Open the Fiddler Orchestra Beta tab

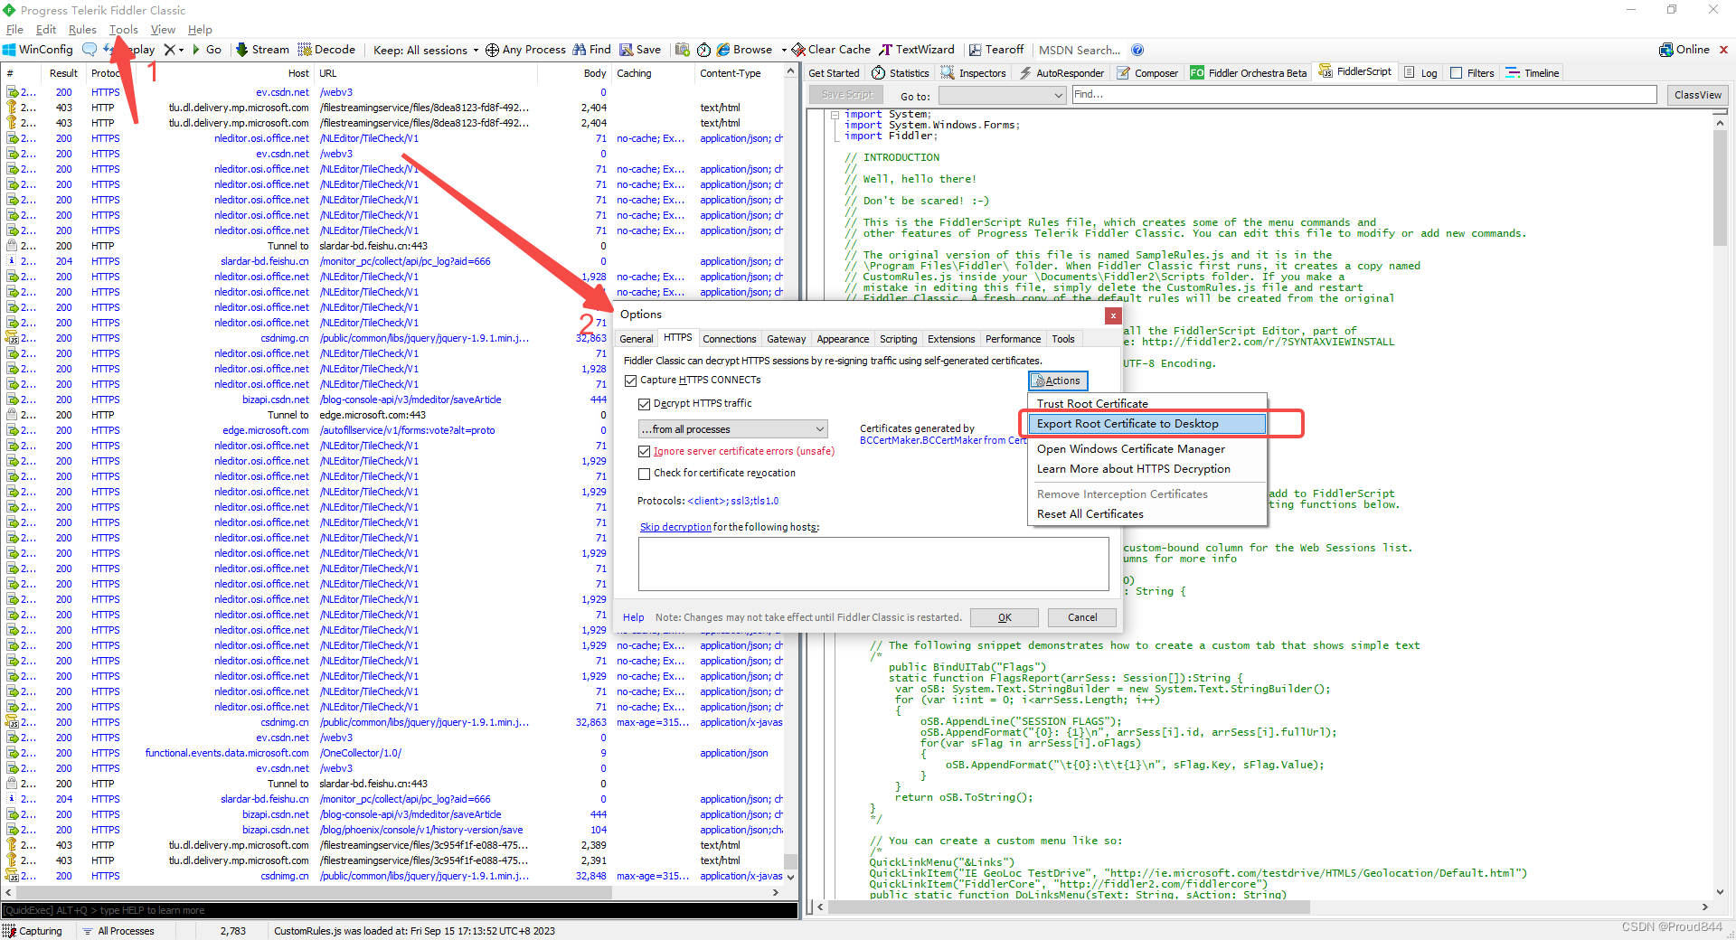1248,73
